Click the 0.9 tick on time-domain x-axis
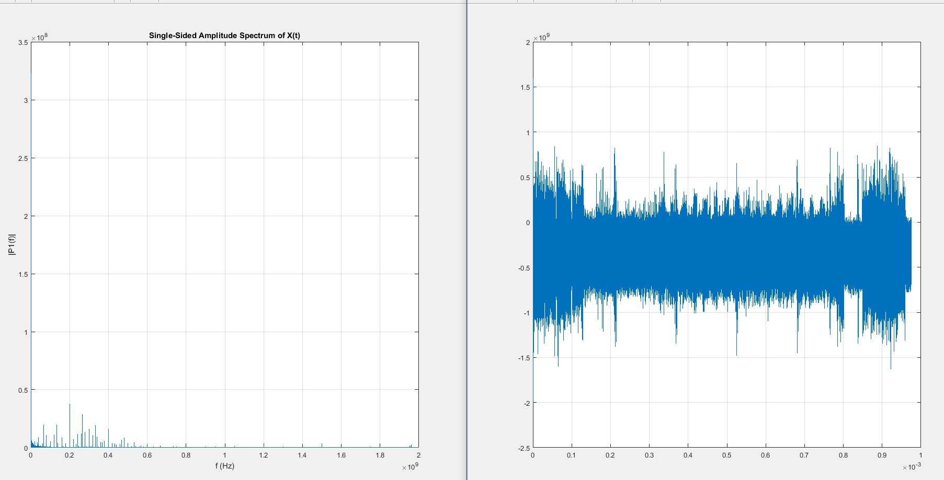Screen dimensions: 944x480 882,455
